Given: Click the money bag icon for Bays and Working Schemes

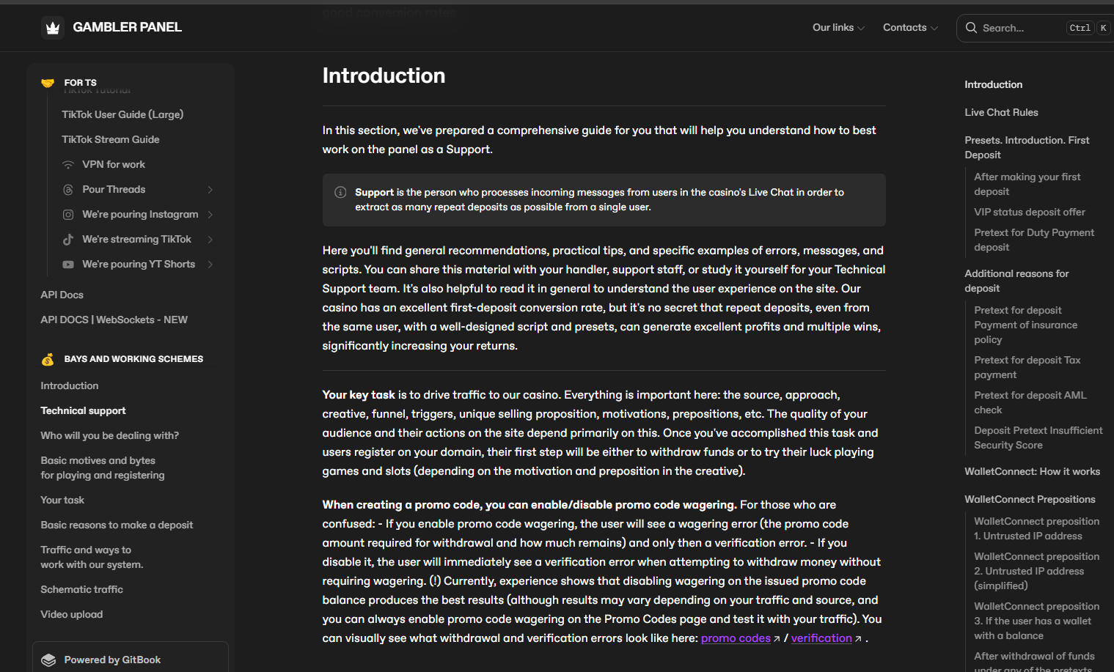Looking at the screenshot, I should click(x=48, y=359).
